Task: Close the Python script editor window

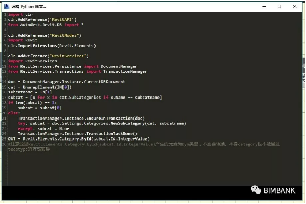Action: (294, 6)
